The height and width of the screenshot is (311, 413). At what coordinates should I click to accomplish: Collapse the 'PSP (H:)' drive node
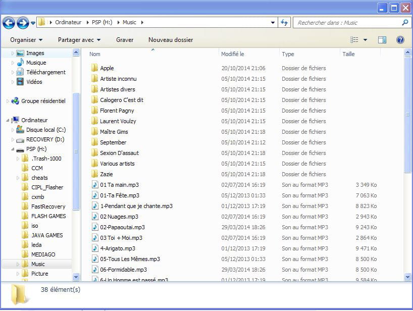pyautogui.click(x=13, y=149)
